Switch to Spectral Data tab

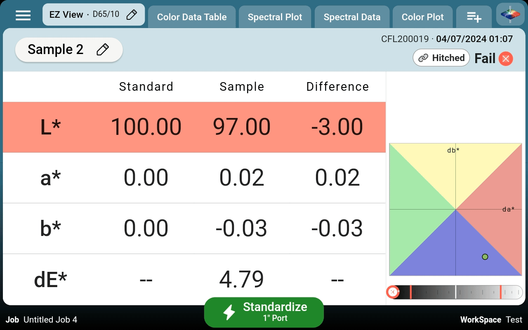[x=352, y=17]
